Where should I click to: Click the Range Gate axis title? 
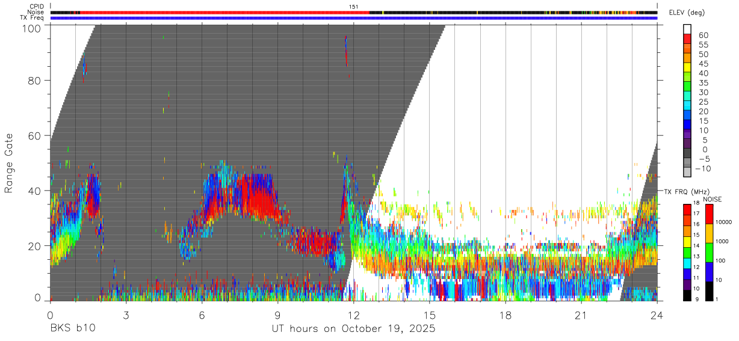point(9,164)
